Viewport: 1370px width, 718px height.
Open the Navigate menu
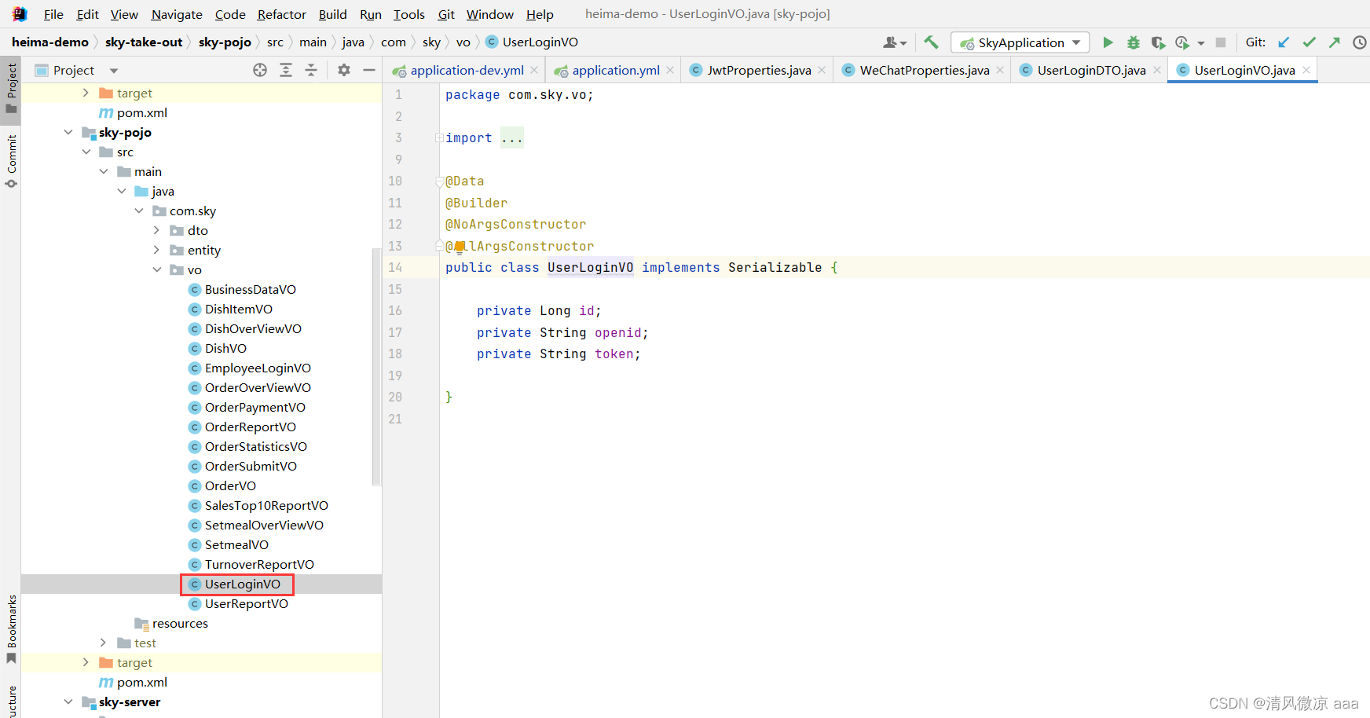tap(177, 14)
